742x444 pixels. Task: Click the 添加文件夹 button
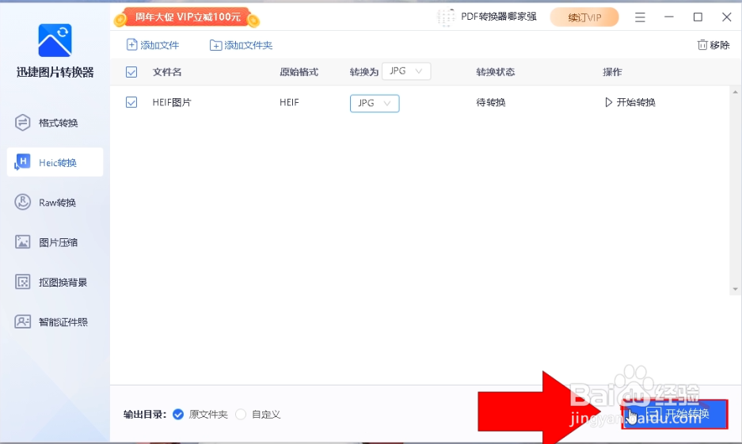tap(241, 45)
